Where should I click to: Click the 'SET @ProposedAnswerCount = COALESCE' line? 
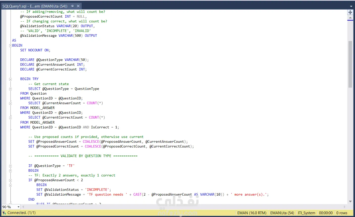(108, 141)
